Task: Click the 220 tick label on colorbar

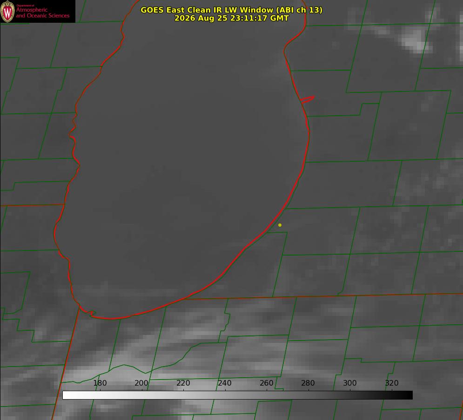Action: pyautogui.click(x=183, y=383)
